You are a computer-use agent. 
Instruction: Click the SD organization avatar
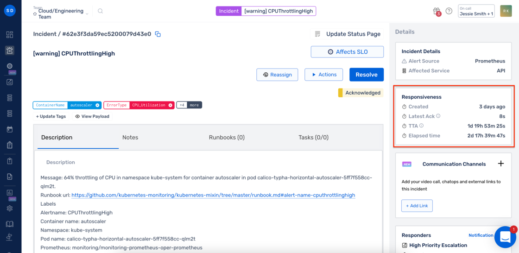(x=10, y=11)
